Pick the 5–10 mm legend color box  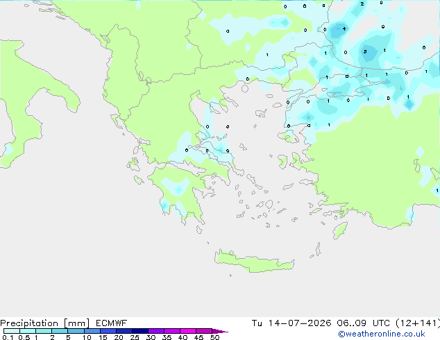[x=76, y=331]
